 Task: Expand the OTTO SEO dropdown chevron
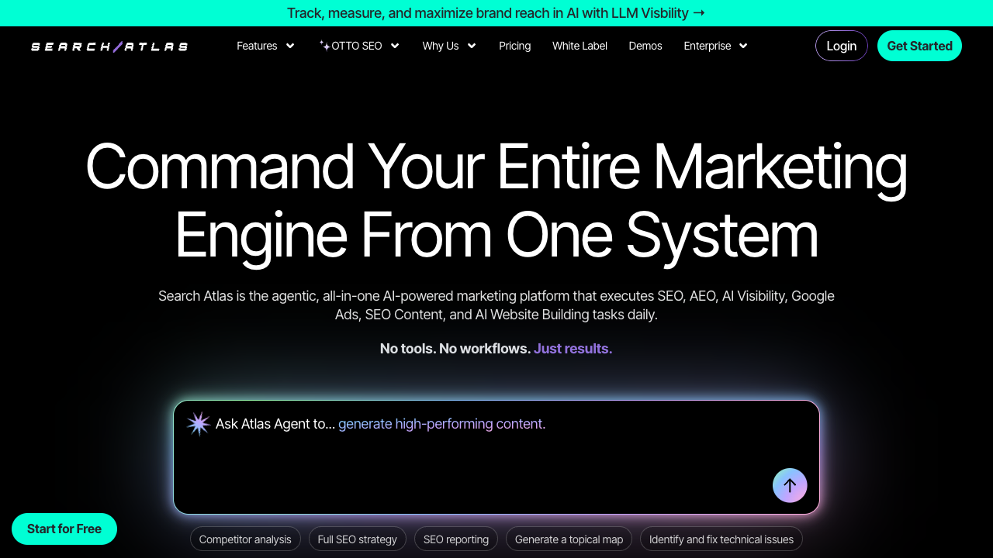pyautogui.click(x=395, y=46)
